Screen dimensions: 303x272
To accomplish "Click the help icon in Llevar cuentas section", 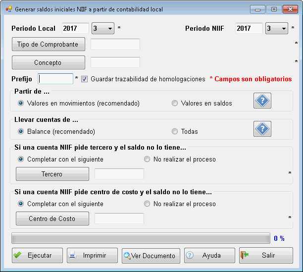I will point(262,129).
